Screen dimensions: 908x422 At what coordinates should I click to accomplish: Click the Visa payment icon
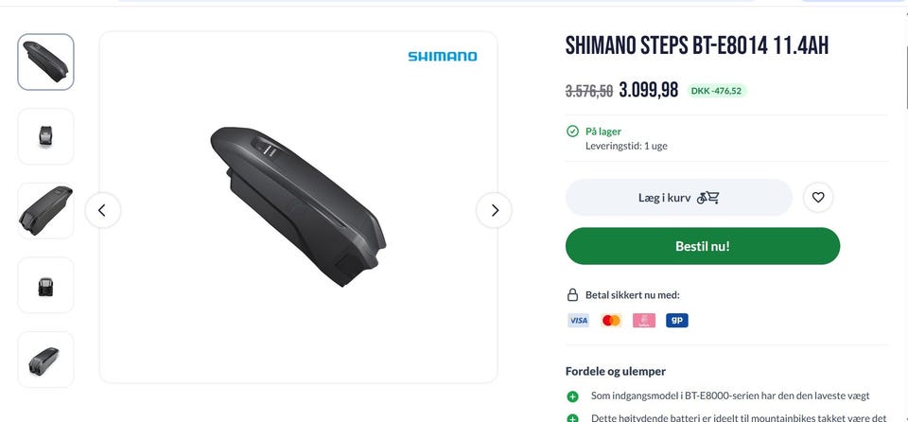tap(578, 321)
